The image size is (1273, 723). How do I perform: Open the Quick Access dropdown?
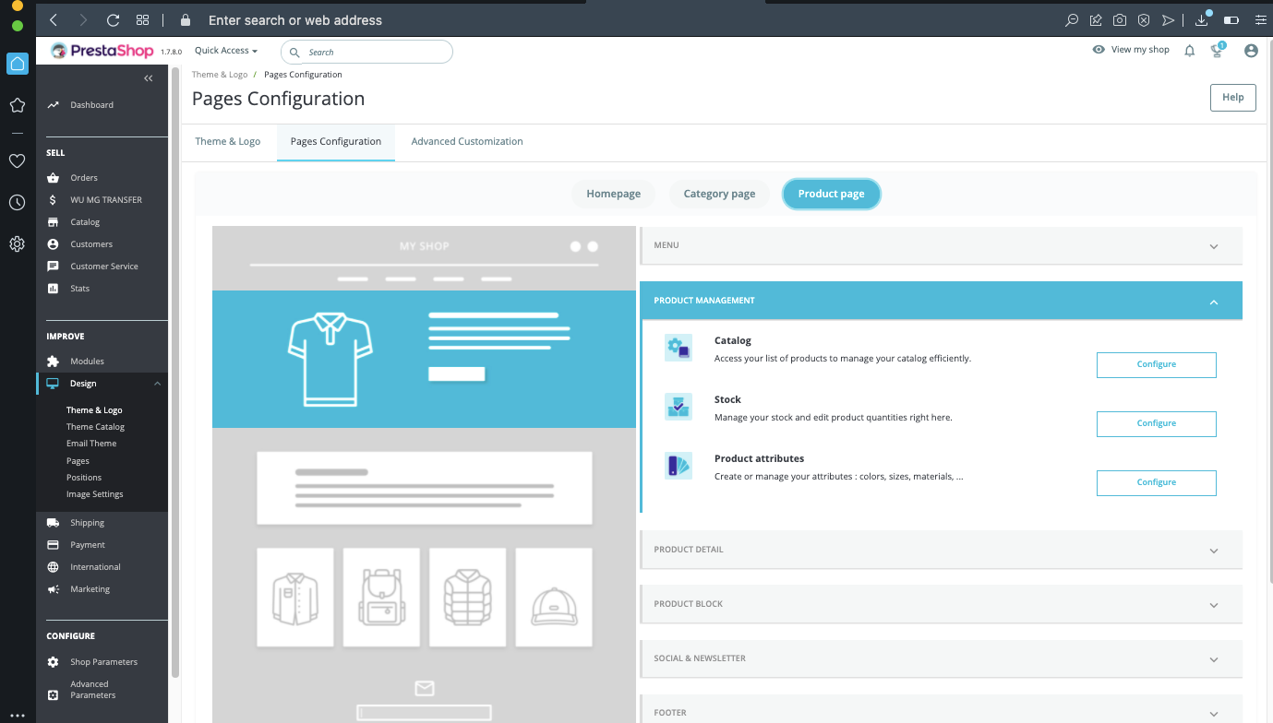[226, 51]
